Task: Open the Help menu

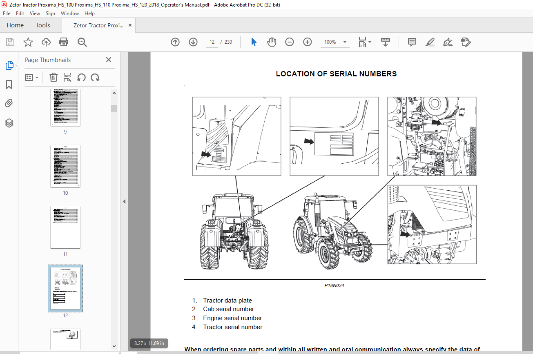Action: click(89, 13)
